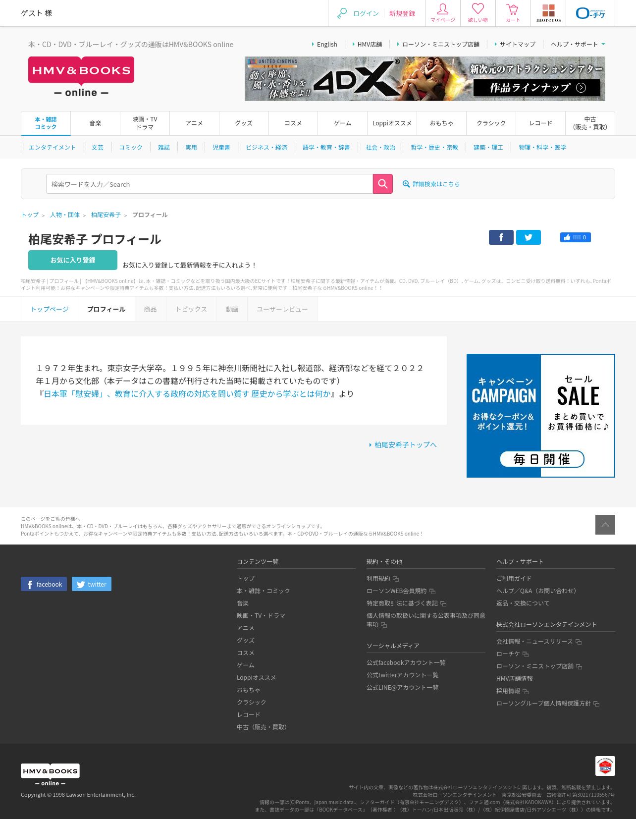Open 返品・交換について footer link
This screenshot has width=636, height=819.
click(x=523, y=603)
